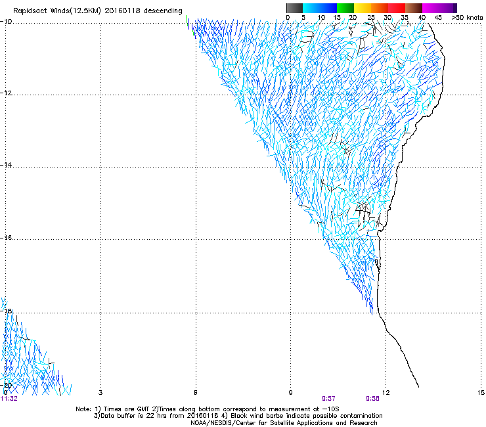Click the "40" color scale label
The height and width of the screenshot is (427, 486).
point(422,18)
